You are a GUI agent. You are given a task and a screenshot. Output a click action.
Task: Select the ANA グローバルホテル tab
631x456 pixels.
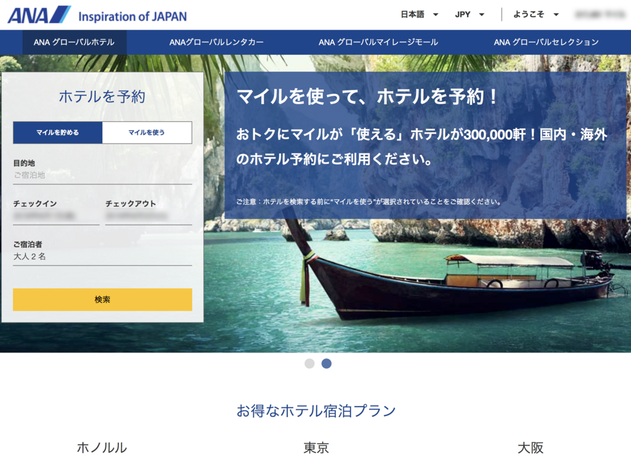click(74, 42)
